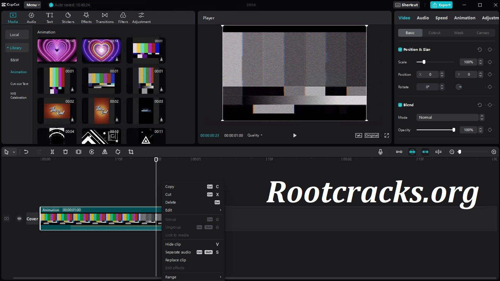Click the Split clip tool icon

52,152
